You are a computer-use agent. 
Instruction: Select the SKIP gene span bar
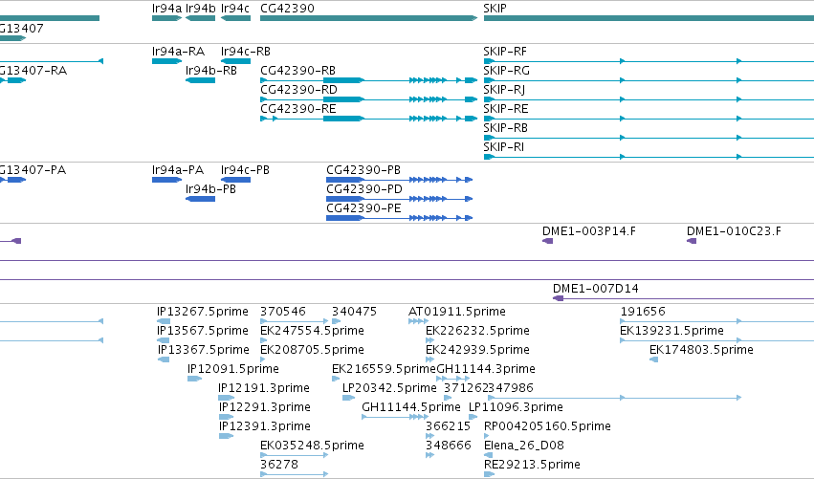tap(649, 18)
